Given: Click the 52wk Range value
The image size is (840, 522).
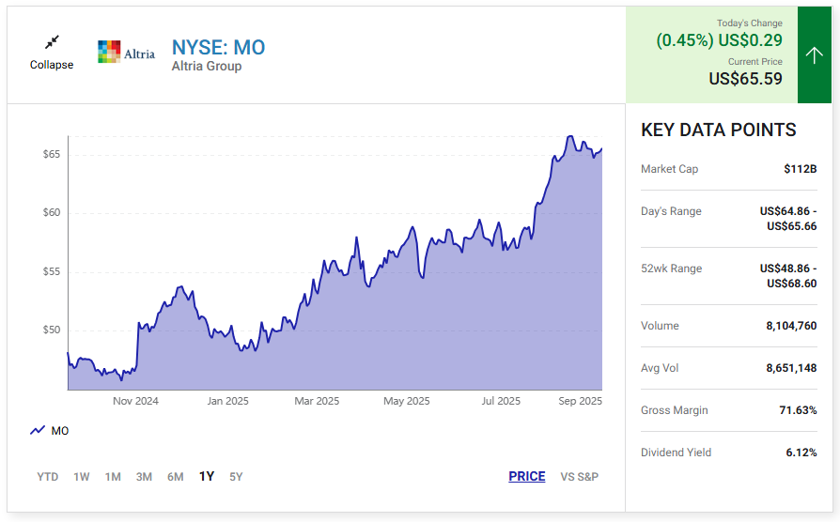Looking at the screenshot, I should pos(788,276).
